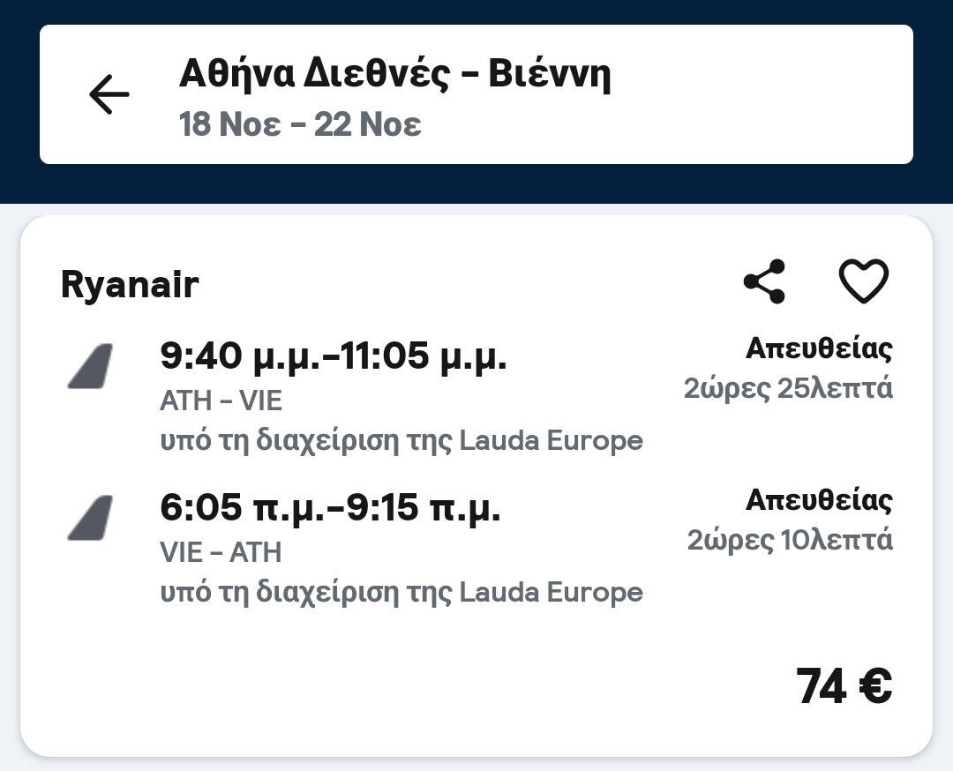Select the 74 € price
This screenshot has height=771, width=953.
[x=844, y=686]
